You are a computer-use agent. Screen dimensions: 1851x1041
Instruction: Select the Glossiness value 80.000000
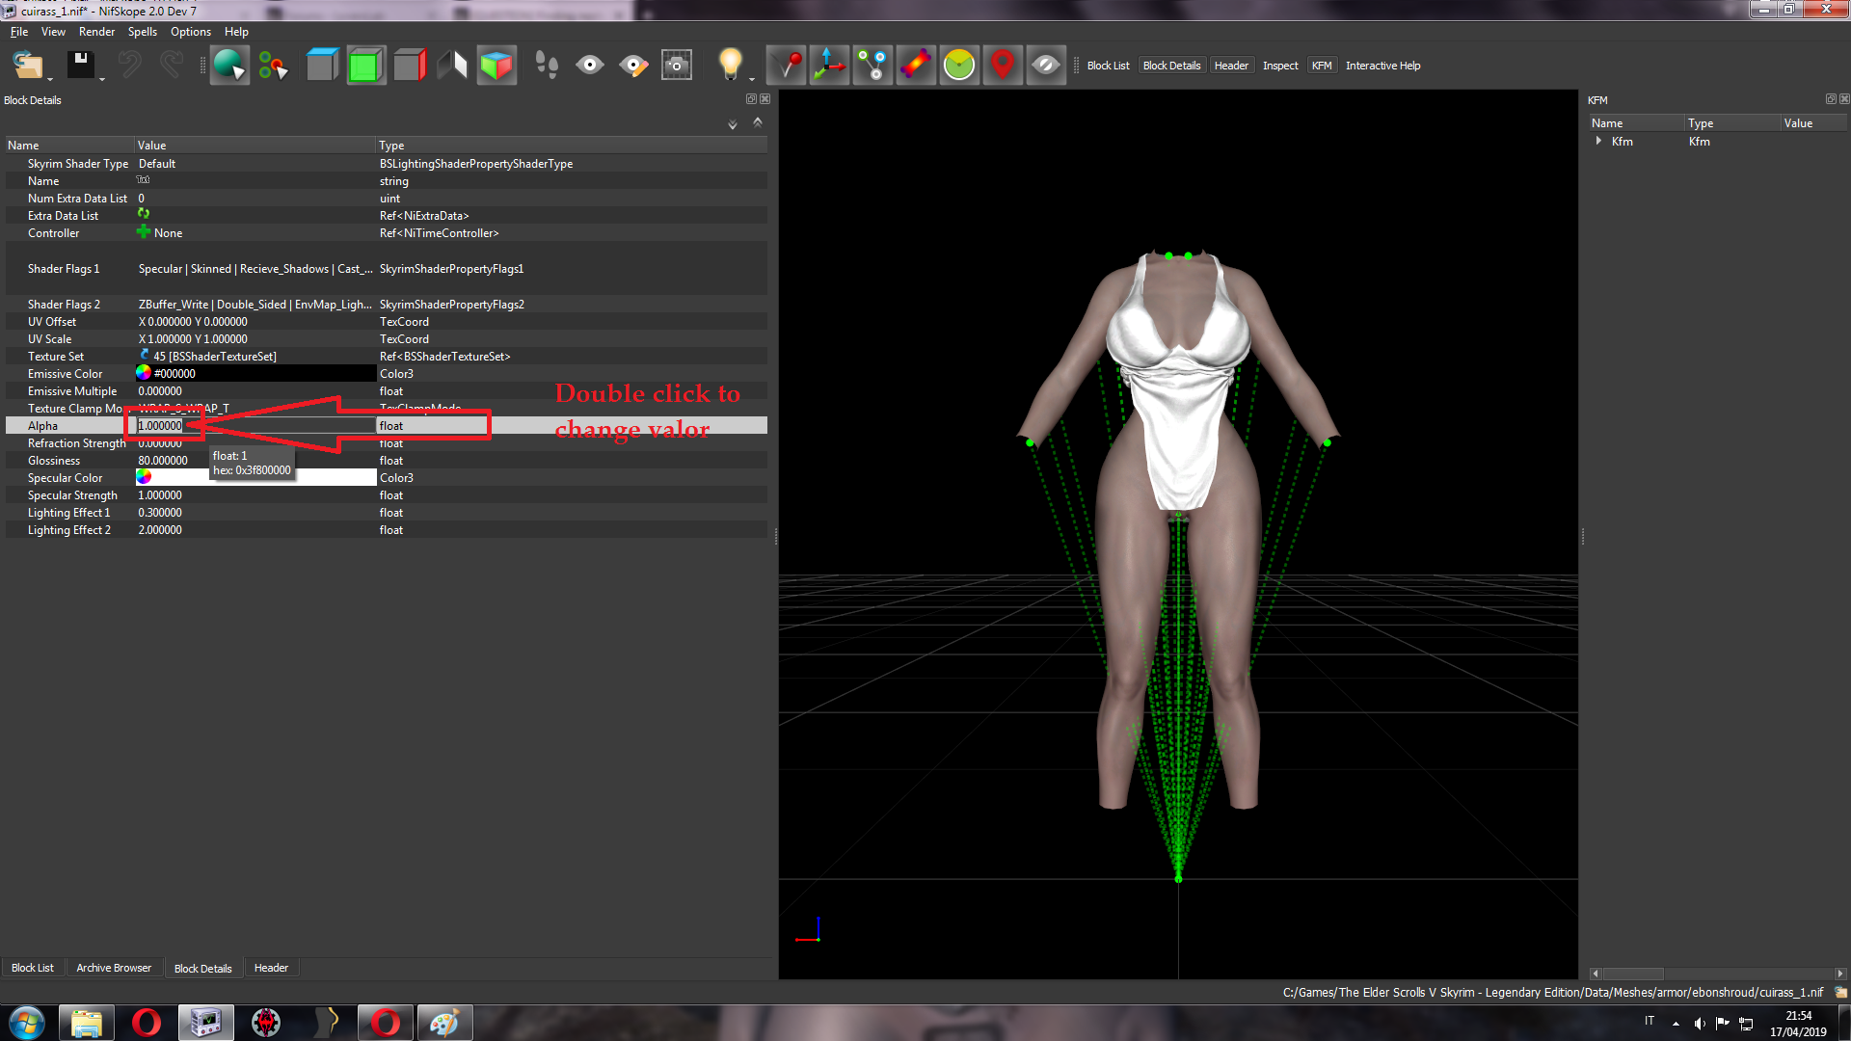coord(163,461)
